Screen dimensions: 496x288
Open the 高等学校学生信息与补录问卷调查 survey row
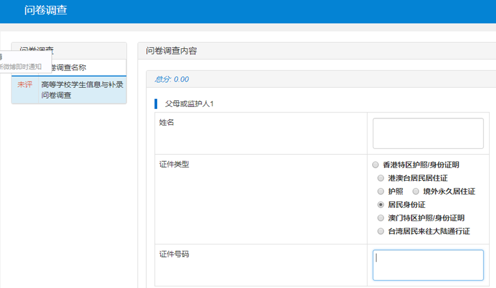coord(82,90)
